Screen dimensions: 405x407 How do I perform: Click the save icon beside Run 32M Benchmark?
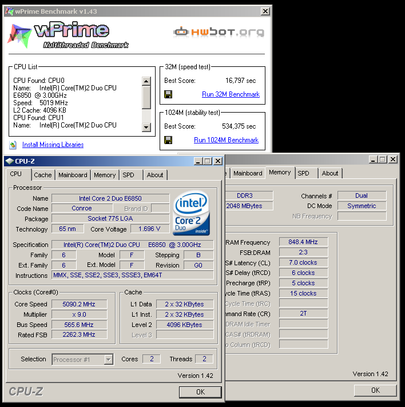(x=168, y=94)
